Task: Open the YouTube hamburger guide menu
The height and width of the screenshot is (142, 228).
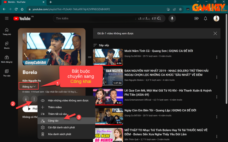Action: tap(7, 18)
